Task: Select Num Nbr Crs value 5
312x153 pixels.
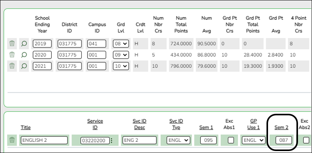Action: tap(153, 55)
